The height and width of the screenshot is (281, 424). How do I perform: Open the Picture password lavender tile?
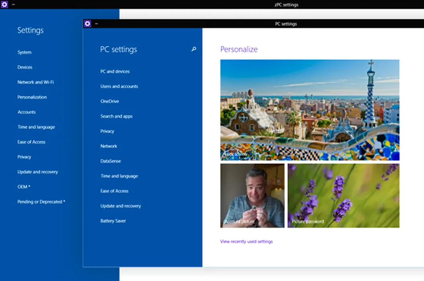pyautogui.click(x=343, y=195)
